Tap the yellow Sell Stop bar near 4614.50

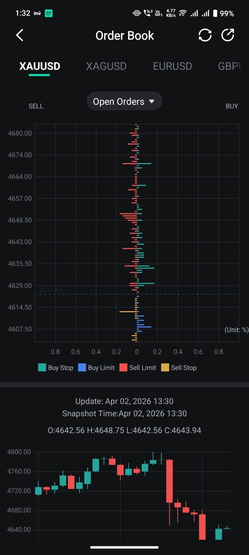[x=127, y=312]
